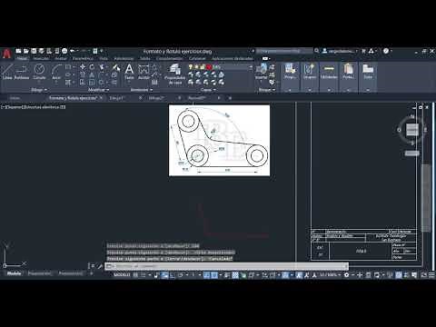Open Propiedades de capa manager
Viewport: 436px width, 327px height.
click(175, 74)
